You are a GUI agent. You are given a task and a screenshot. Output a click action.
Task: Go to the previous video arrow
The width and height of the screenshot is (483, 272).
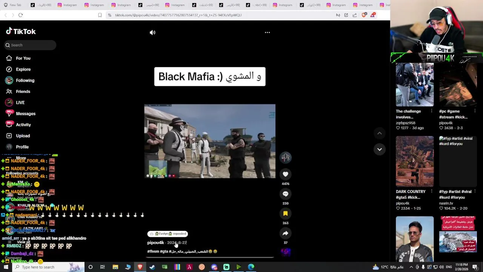(380, 133)
